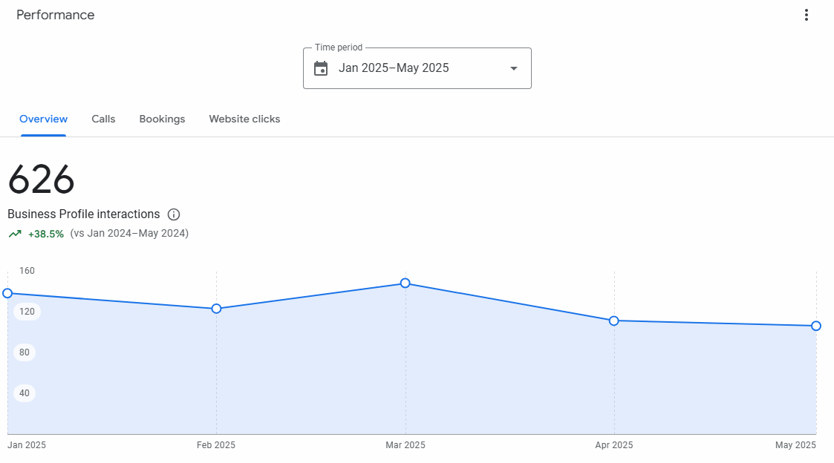Go to the Bookings tab
This screenshot has height=463, width=834.
pyautogui.click(x=162, y=119)
